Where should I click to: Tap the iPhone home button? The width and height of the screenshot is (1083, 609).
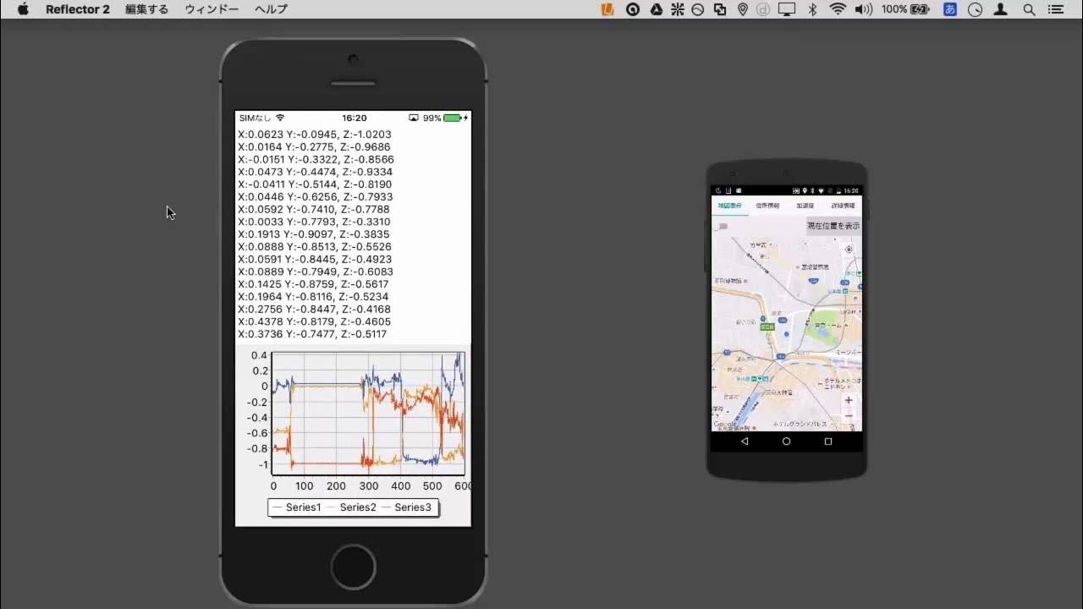(x=353, y=567)
